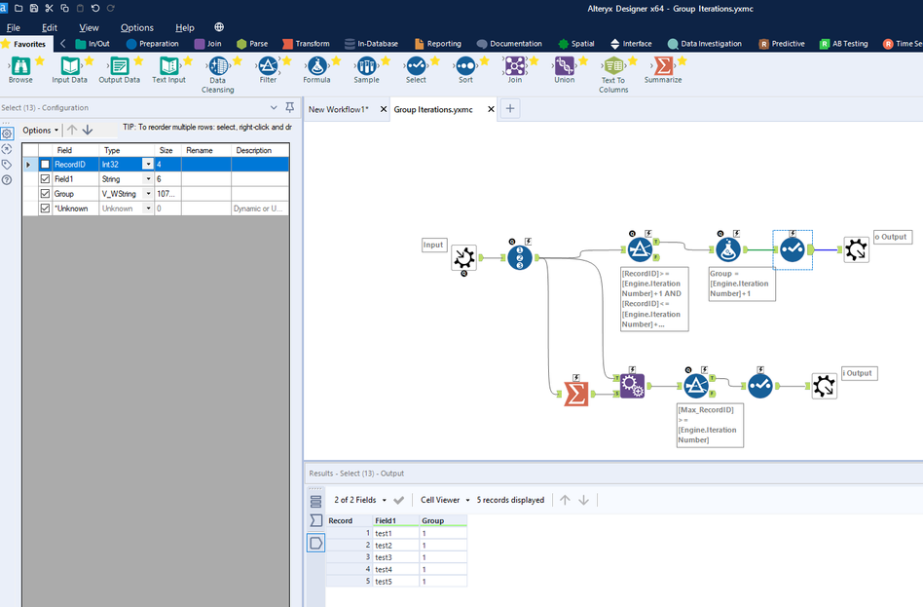This screenshot has width=923, height=607.
Task: Click the save workflow icon
Action: 33,8
